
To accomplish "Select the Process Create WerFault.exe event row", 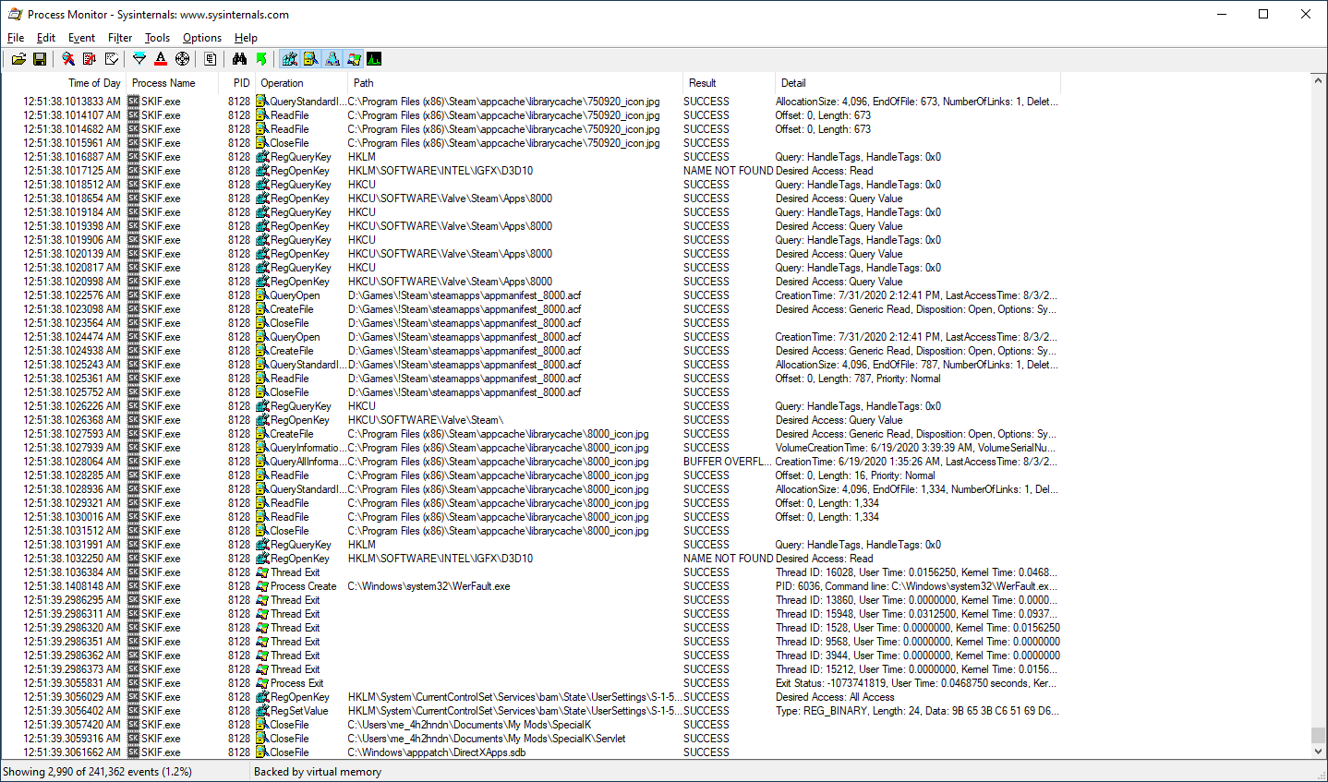I will (303, 586).
